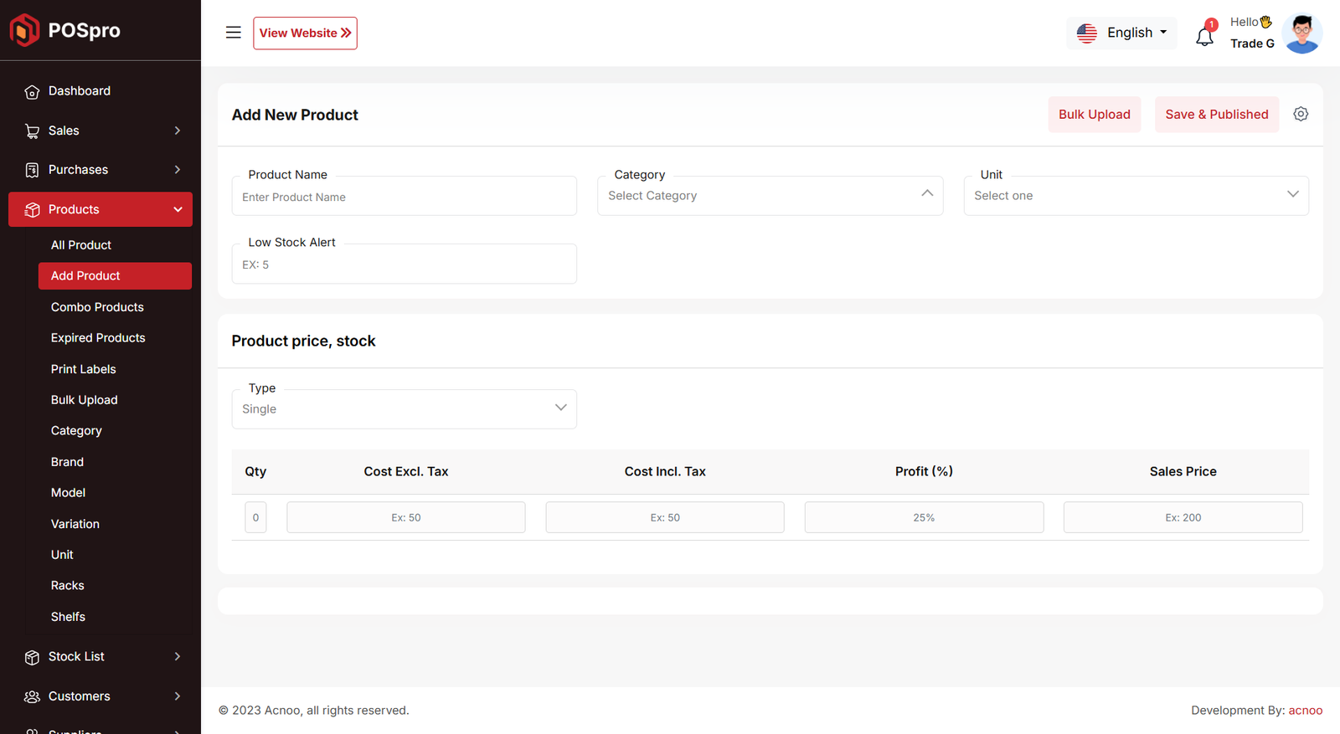
Task: Open the Select Category dropdown
Action: [770, 196]
